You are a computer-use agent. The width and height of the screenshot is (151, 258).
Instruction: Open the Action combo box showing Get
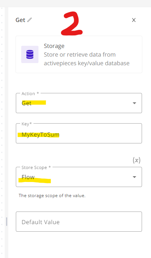click(x=79, y=103)
